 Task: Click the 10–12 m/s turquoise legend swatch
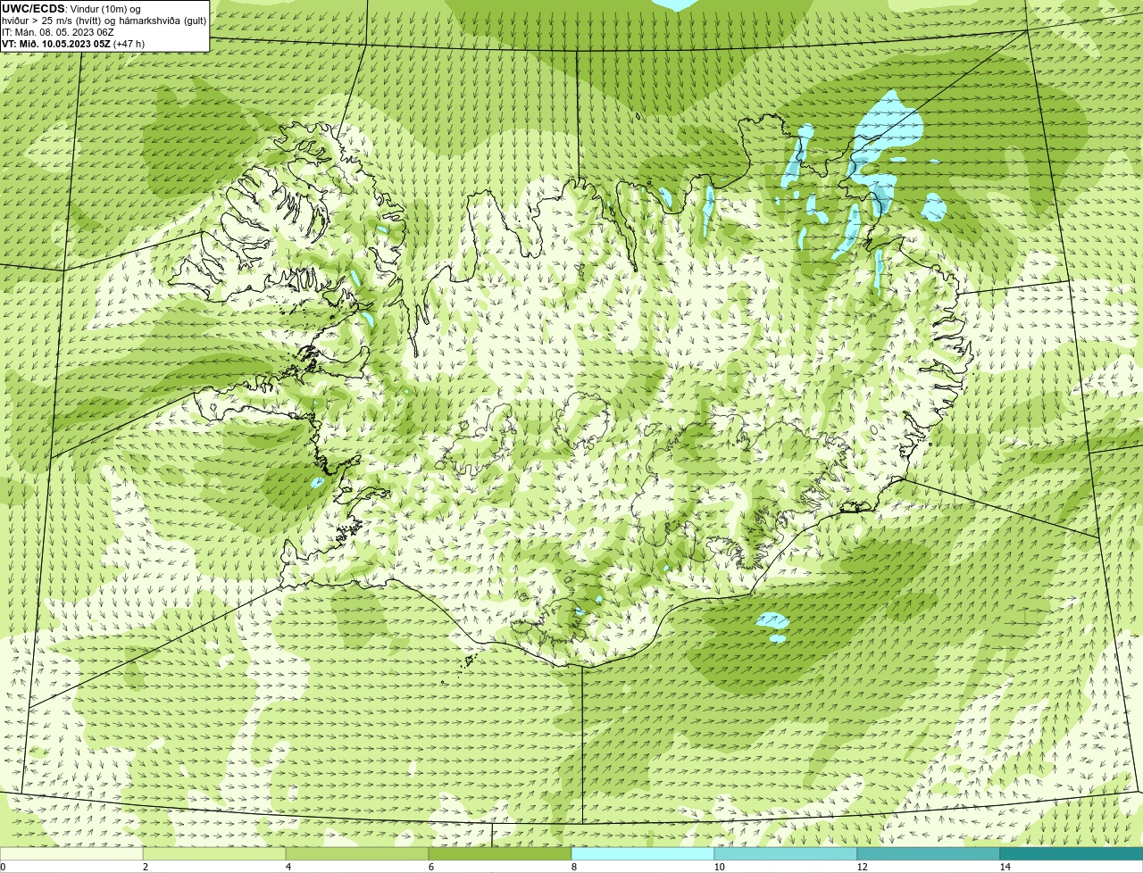coord(786,854)
